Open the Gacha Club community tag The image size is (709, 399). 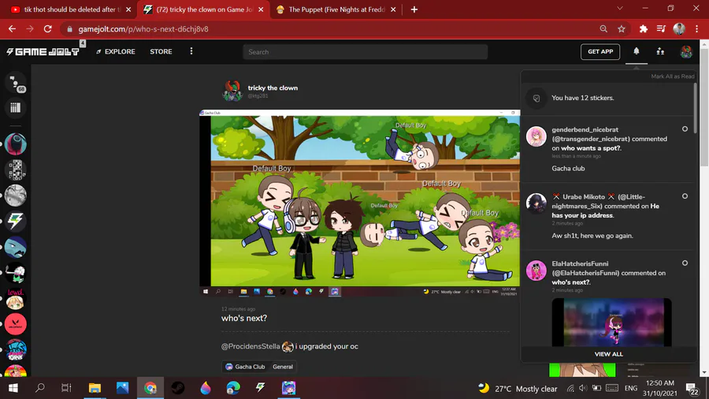coord(246,367)
